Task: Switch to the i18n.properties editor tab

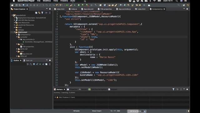Action: 105,9
